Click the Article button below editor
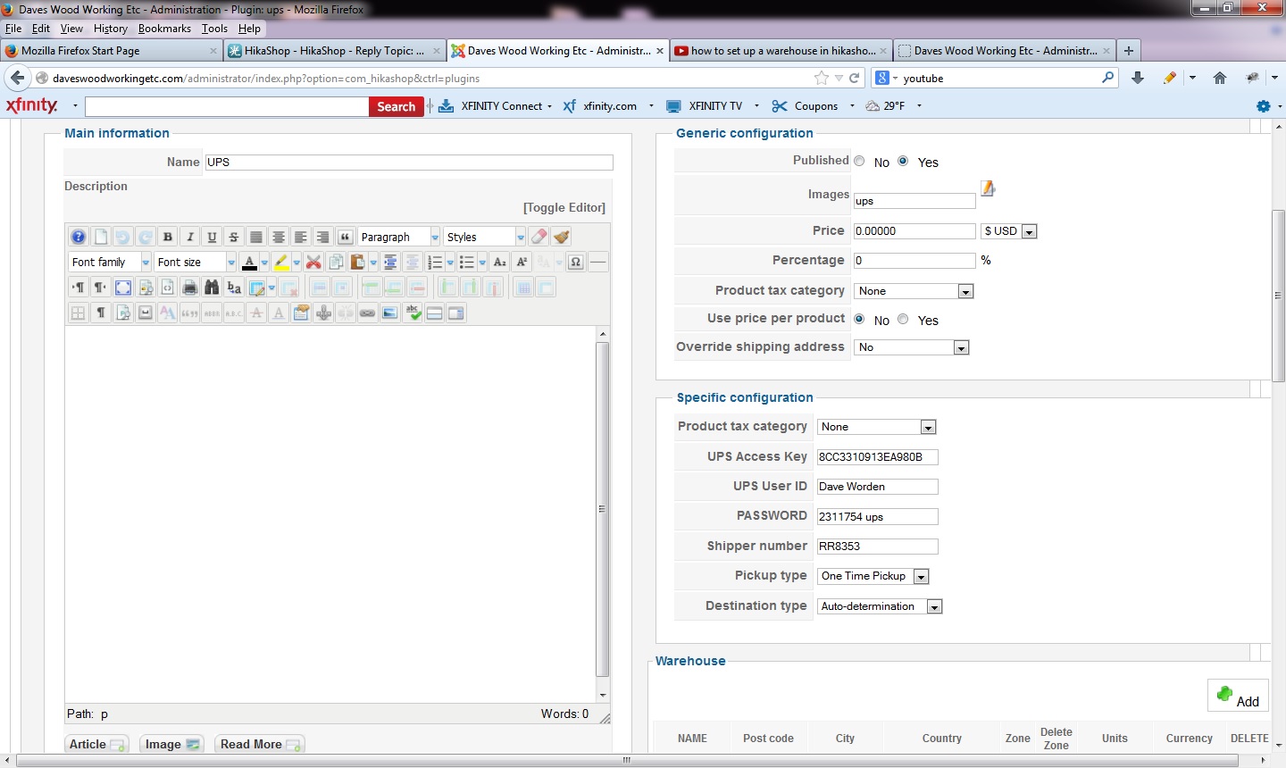The width and height of the screenshot is (1286, 768). (x=96, y=744)
